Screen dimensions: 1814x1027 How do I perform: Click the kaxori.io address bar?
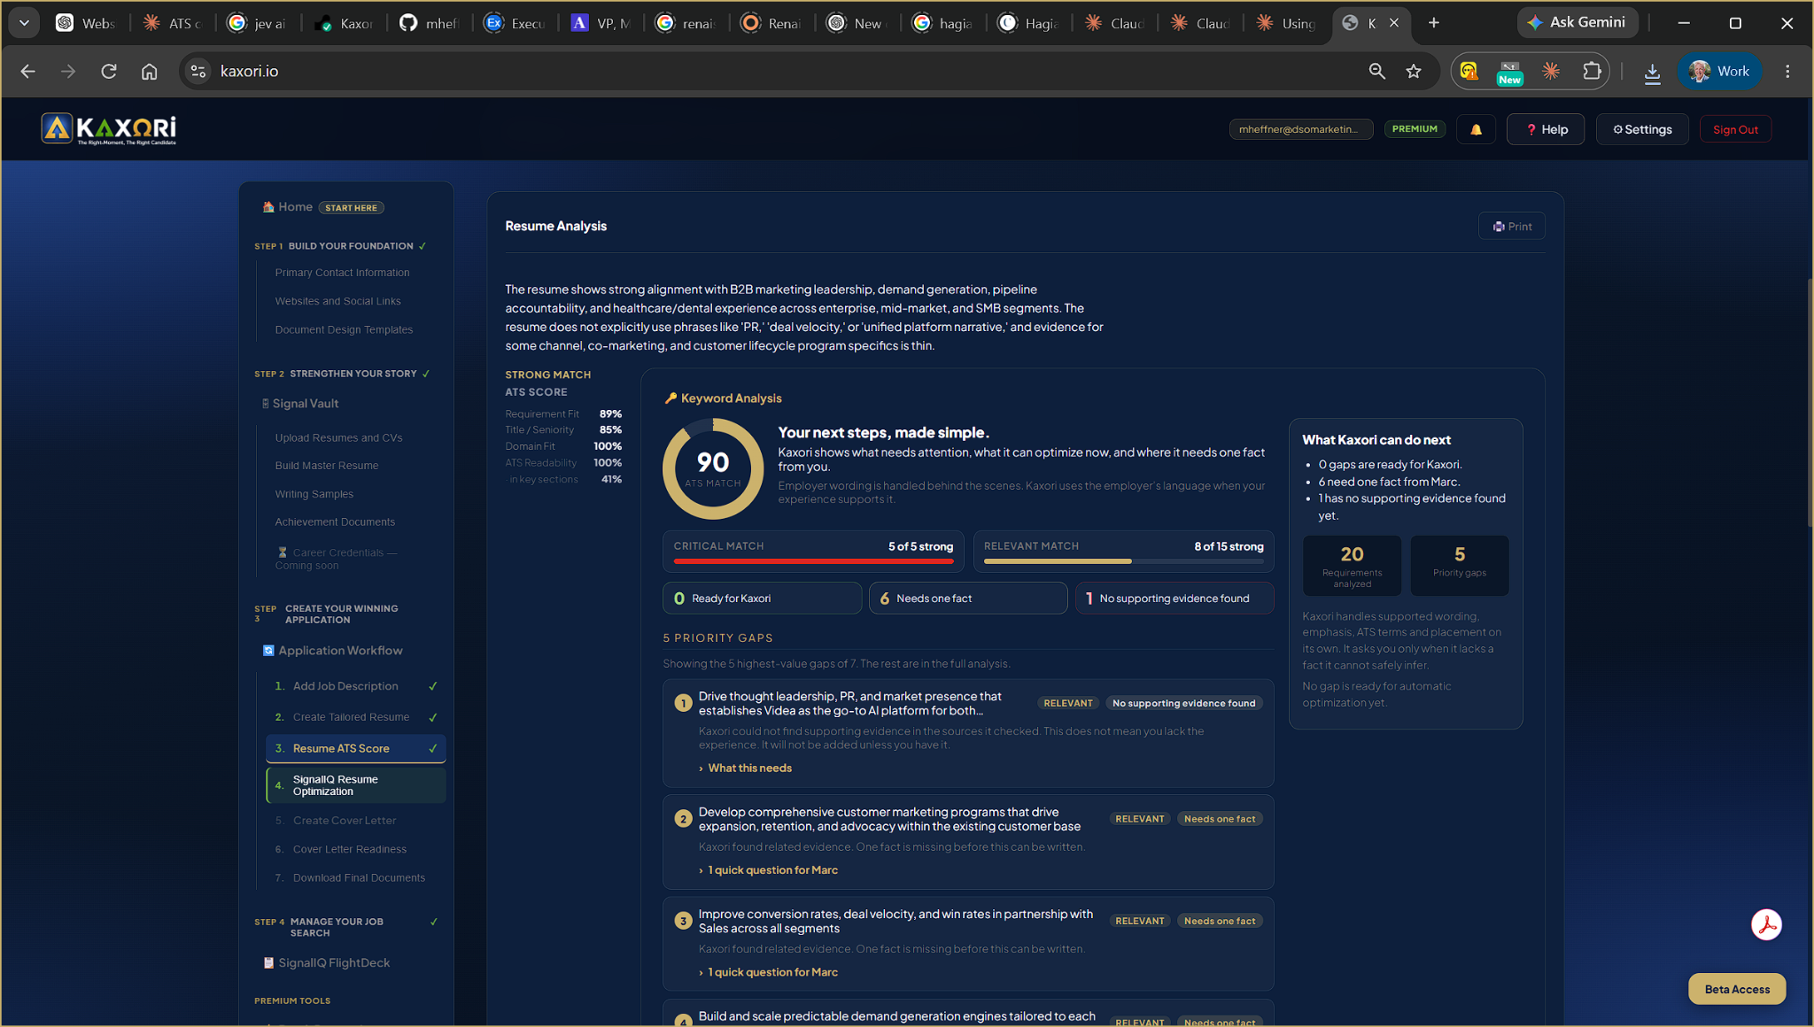(x=779, y=72)
